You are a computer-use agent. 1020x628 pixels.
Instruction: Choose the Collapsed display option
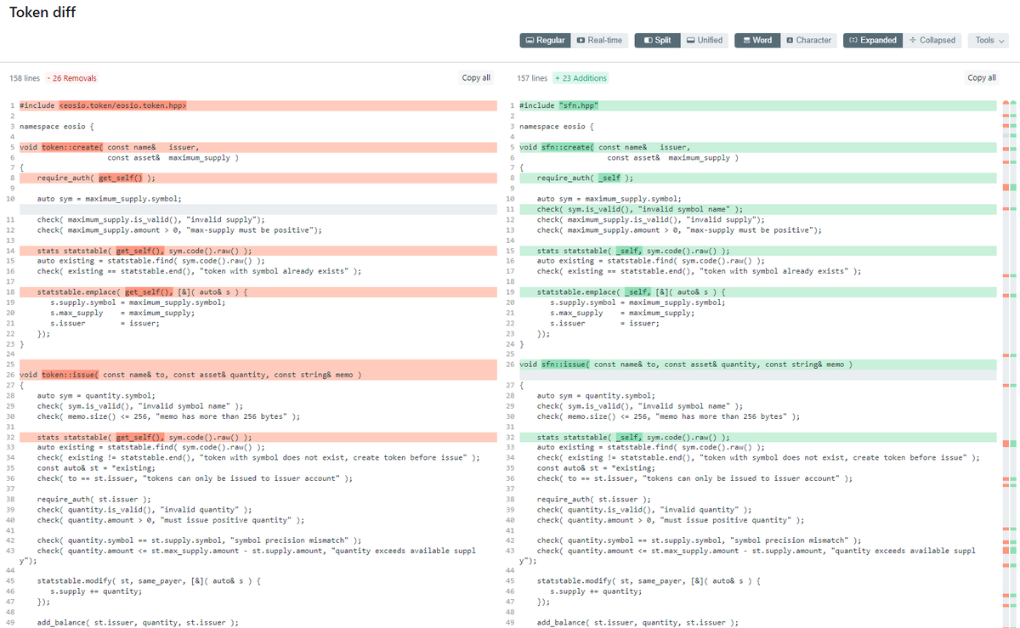[932, 40]
